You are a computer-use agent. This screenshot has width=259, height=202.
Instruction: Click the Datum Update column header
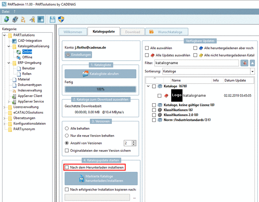coord(239,80)
